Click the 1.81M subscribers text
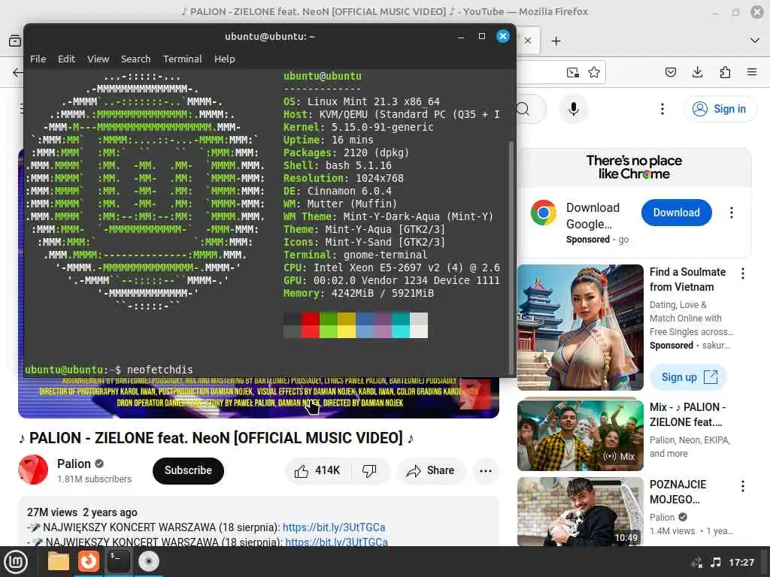The width and height of the screenshot is (770, 577). click(x=94, y=479)
